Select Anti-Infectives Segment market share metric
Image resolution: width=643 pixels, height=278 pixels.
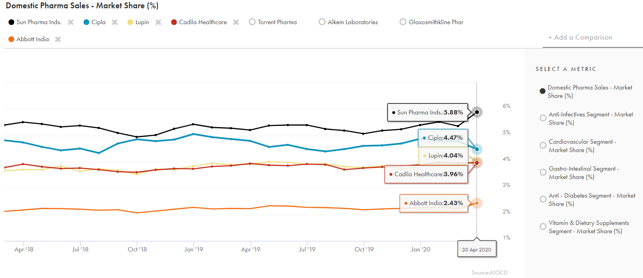[x=543, y=118]
